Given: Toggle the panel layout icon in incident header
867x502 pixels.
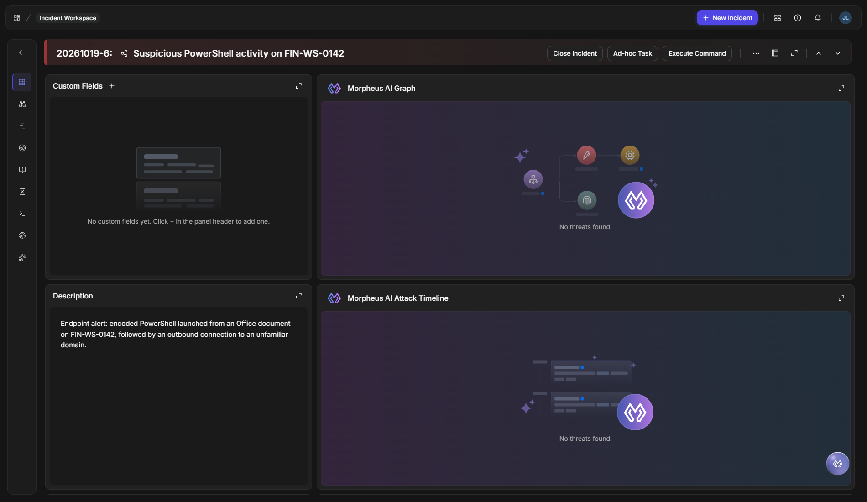Looking at the screenshot, I should coord(775,53).
